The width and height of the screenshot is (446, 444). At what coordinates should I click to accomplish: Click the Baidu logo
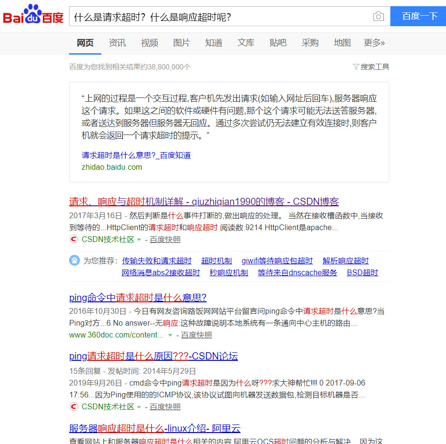33,14
